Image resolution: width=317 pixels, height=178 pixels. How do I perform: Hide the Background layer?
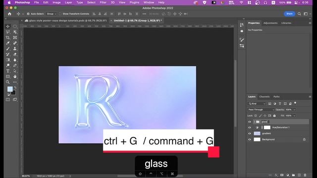pyautogui.click(x=250, y=139)
